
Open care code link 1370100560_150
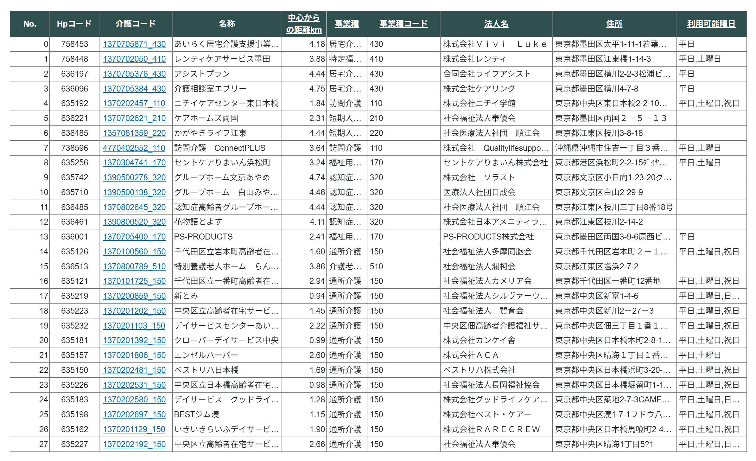[x=134, y=252]
